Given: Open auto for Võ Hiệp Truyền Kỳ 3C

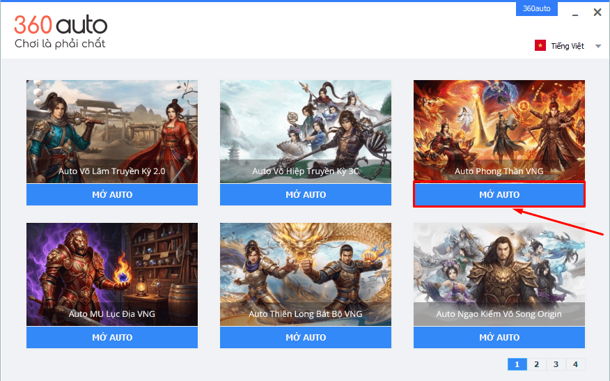Looking at the screenshot, I should coord(306,194).
